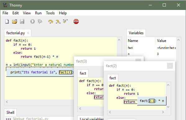Click the Step out icon
The height and width of the screenshot is (120, 186).
65,21
